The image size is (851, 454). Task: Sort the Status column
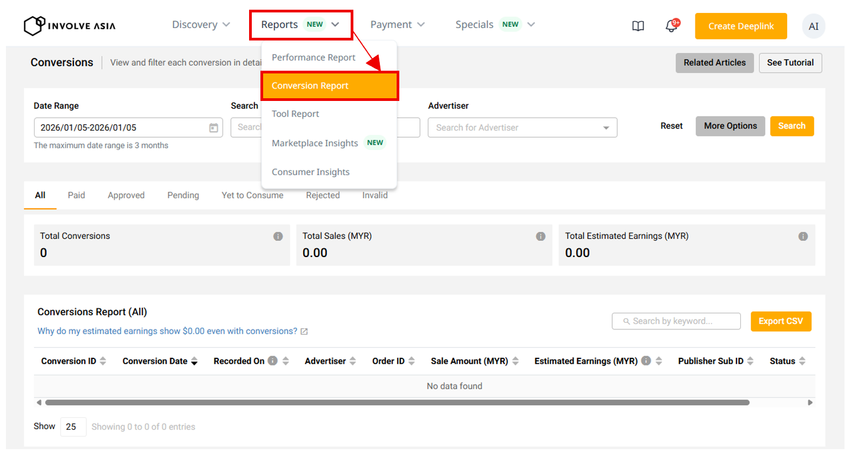802,361
